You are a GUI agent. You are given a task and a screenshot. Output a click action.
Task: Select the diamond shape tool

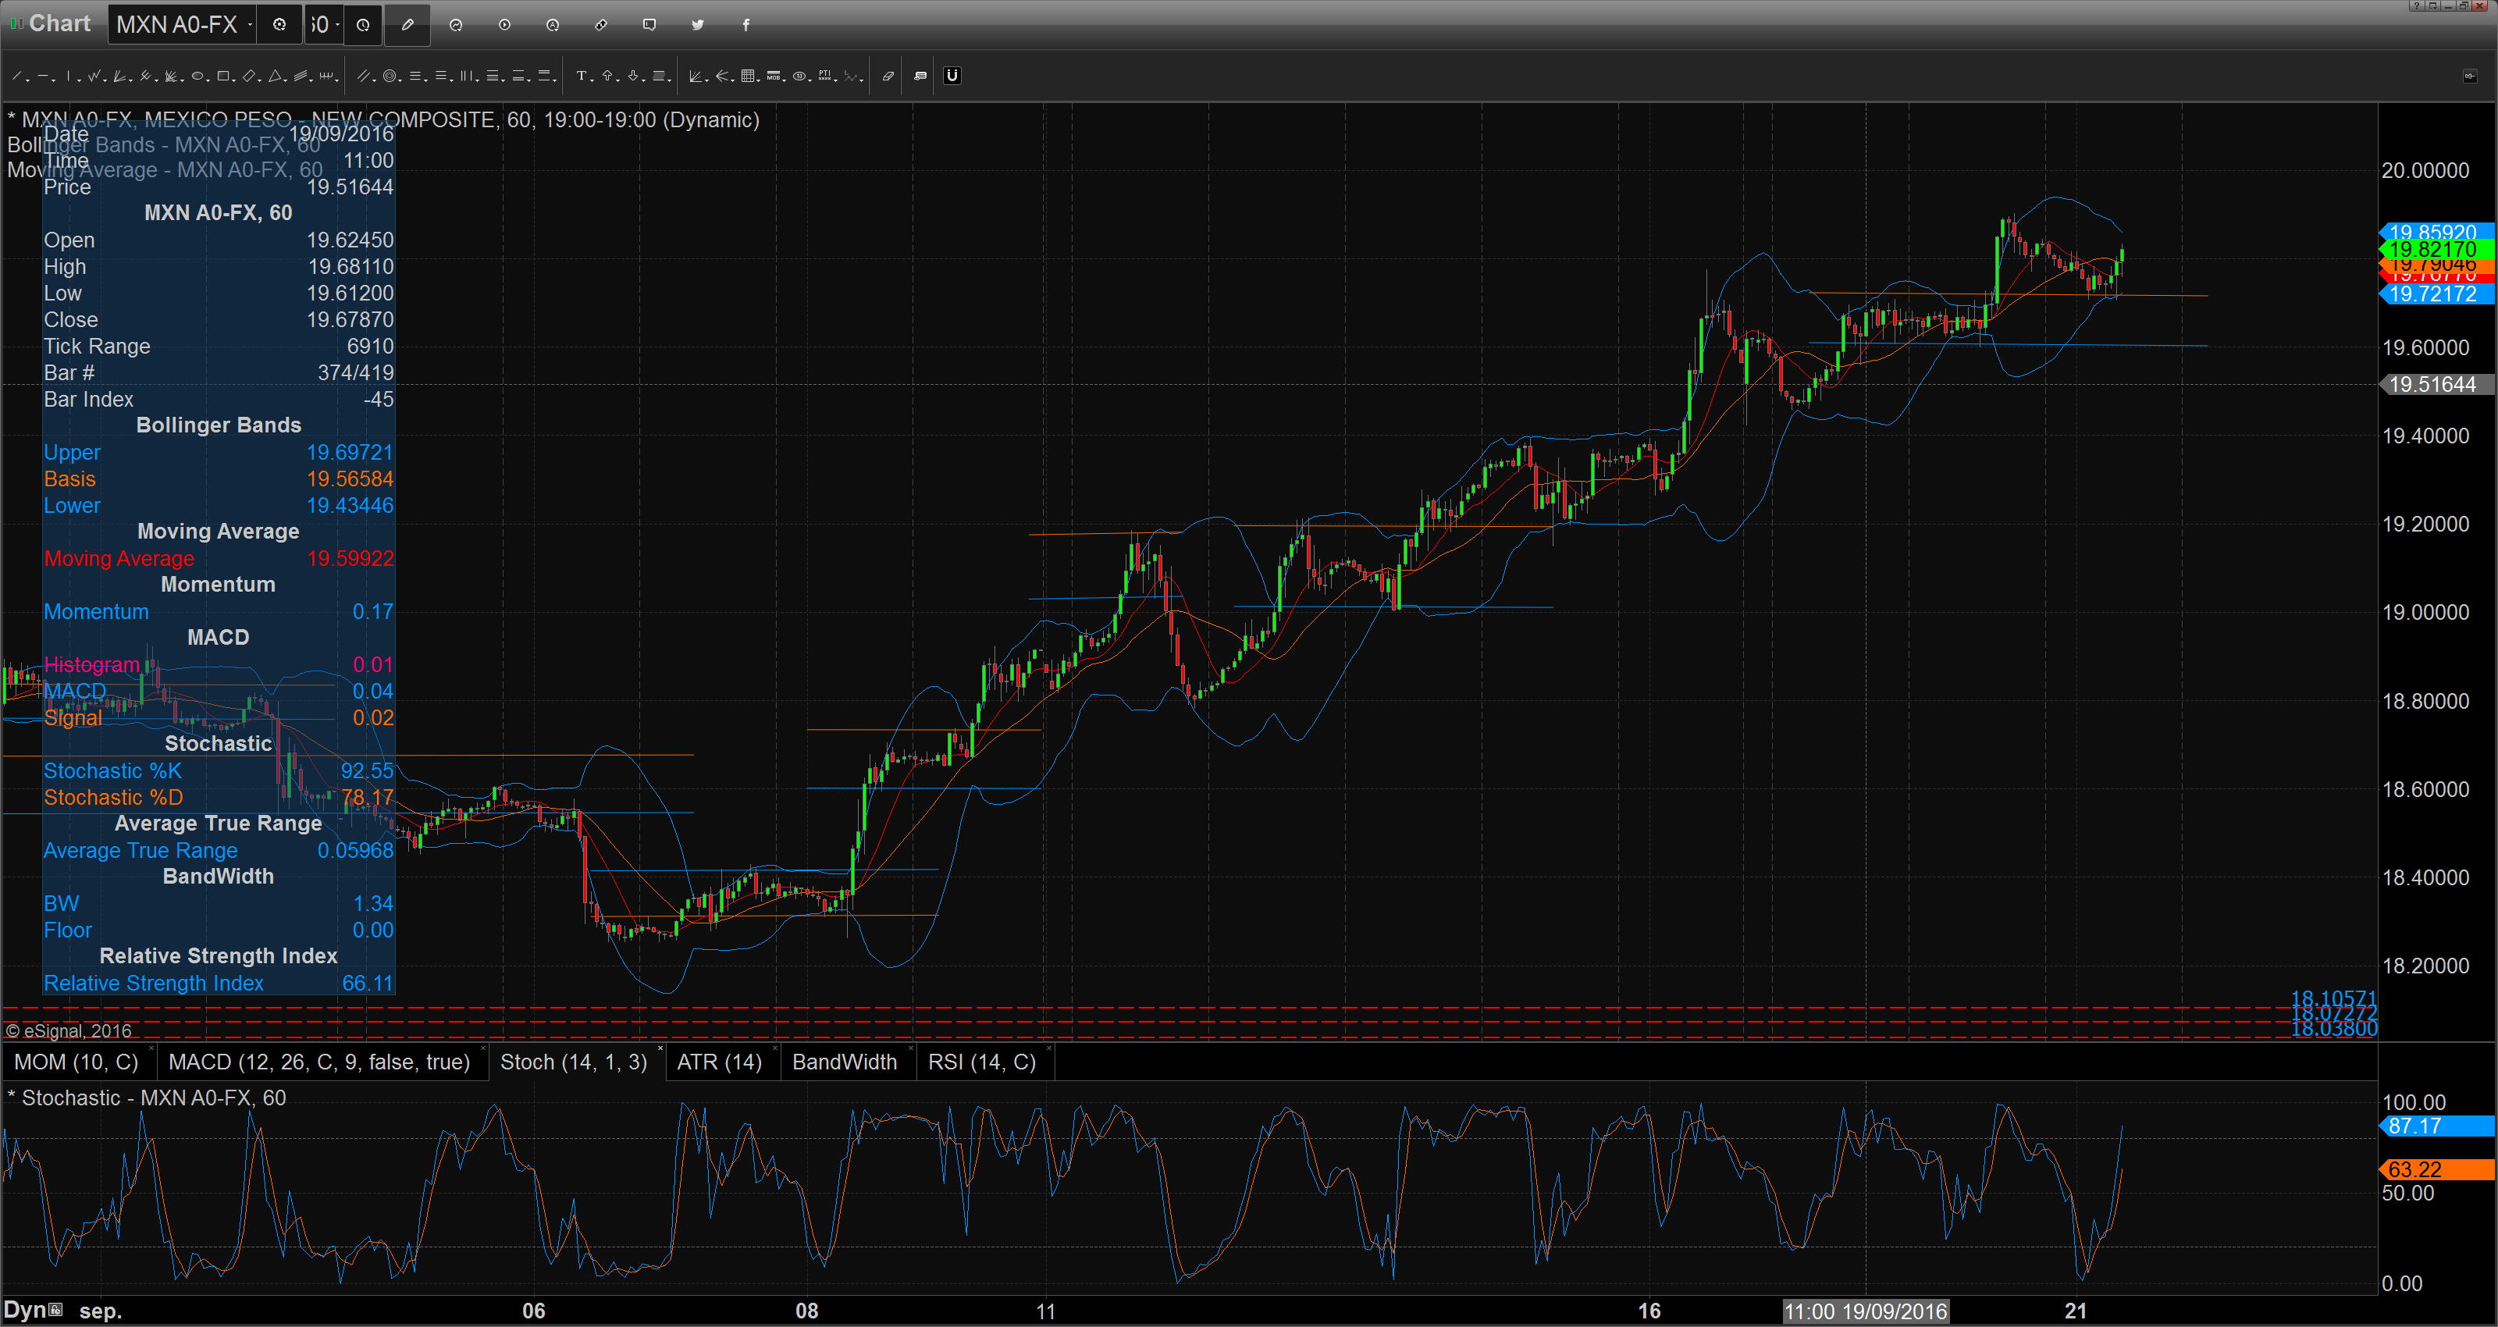pos(249,76)
